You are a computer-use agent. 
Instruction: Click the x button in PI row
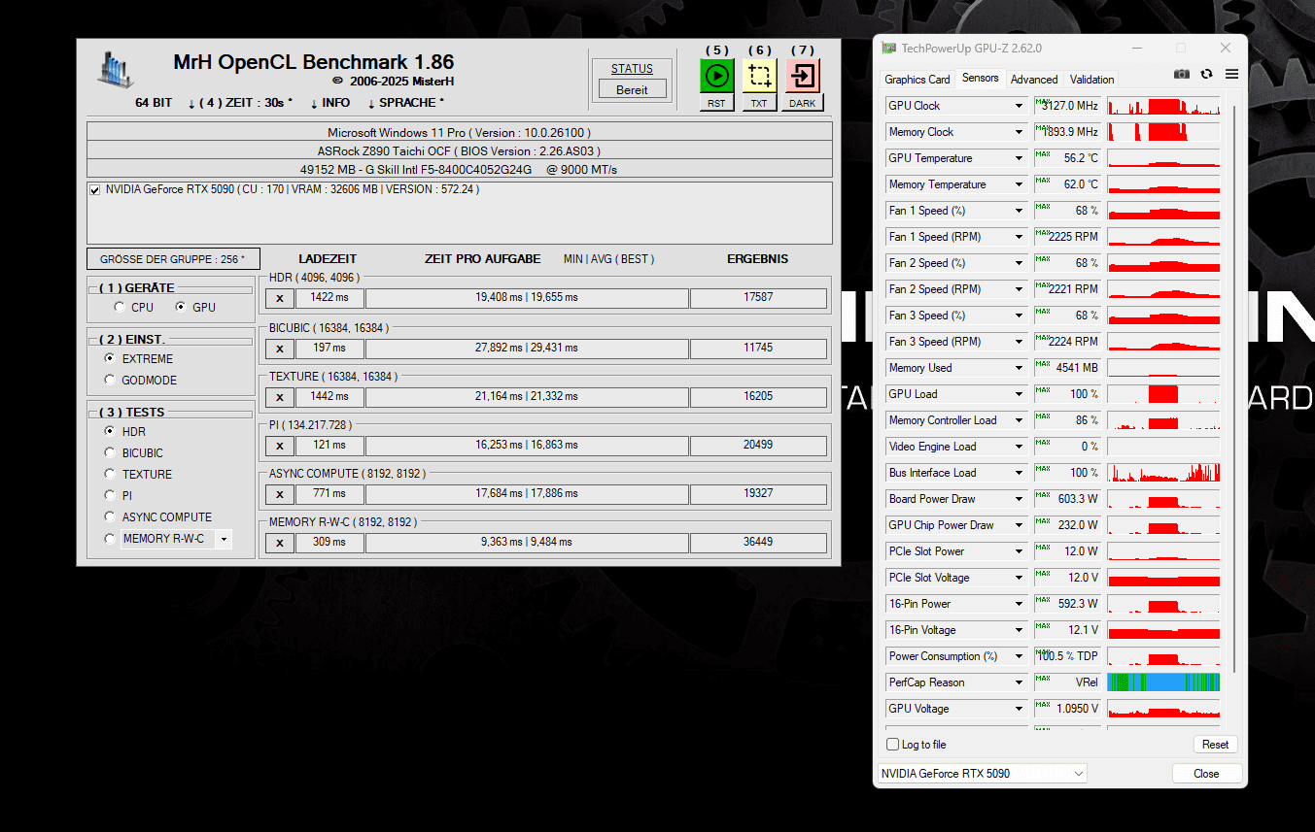tap(280, 446)
